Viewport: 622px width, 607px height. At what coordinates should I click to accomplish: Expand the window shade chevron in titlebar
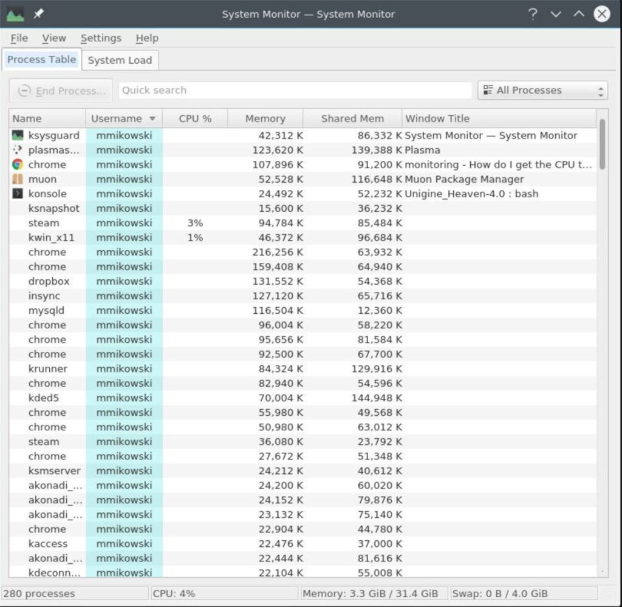pos(556,14)
